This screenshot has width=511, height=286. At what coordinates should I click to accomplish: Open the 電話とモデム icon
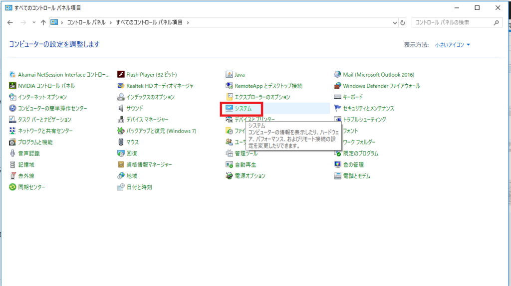338,176
